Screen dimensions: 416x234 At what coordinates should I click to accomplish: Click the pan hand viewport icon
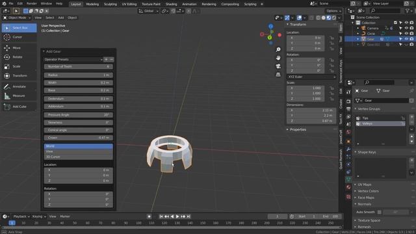click(x=278, y=58)
